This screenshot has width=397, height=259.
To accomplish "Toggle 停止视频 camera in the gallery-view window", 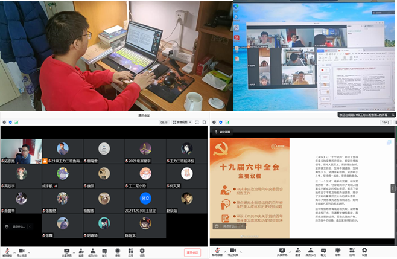I will coord(22,250).
